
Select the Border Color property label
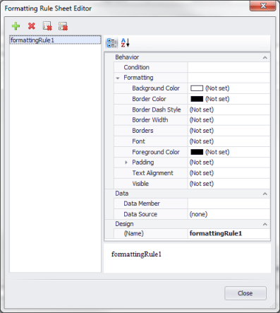[x=149, y=99]
